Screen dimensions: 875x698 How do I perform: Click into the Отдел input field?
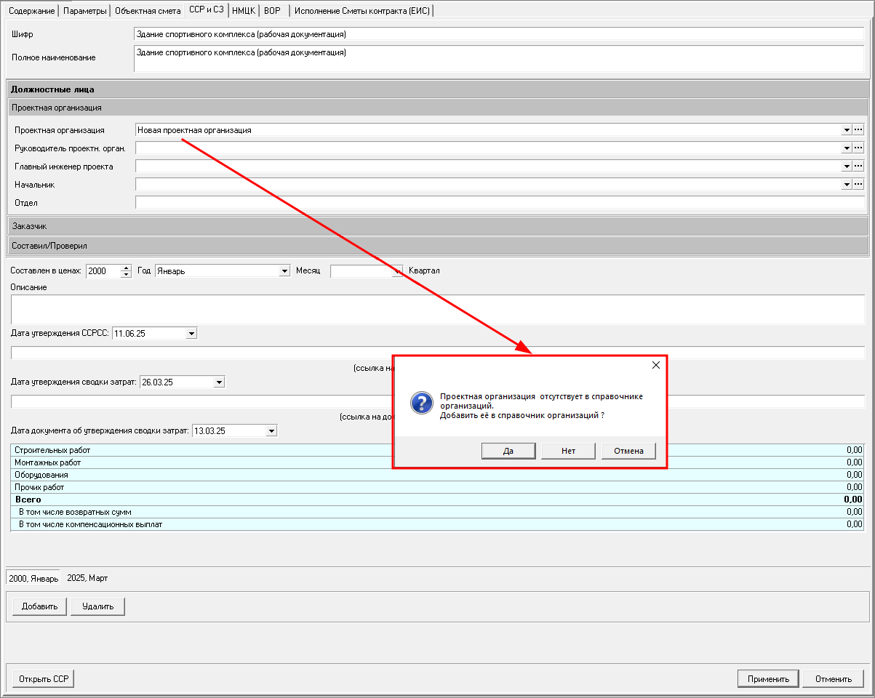tap(499, 203)
